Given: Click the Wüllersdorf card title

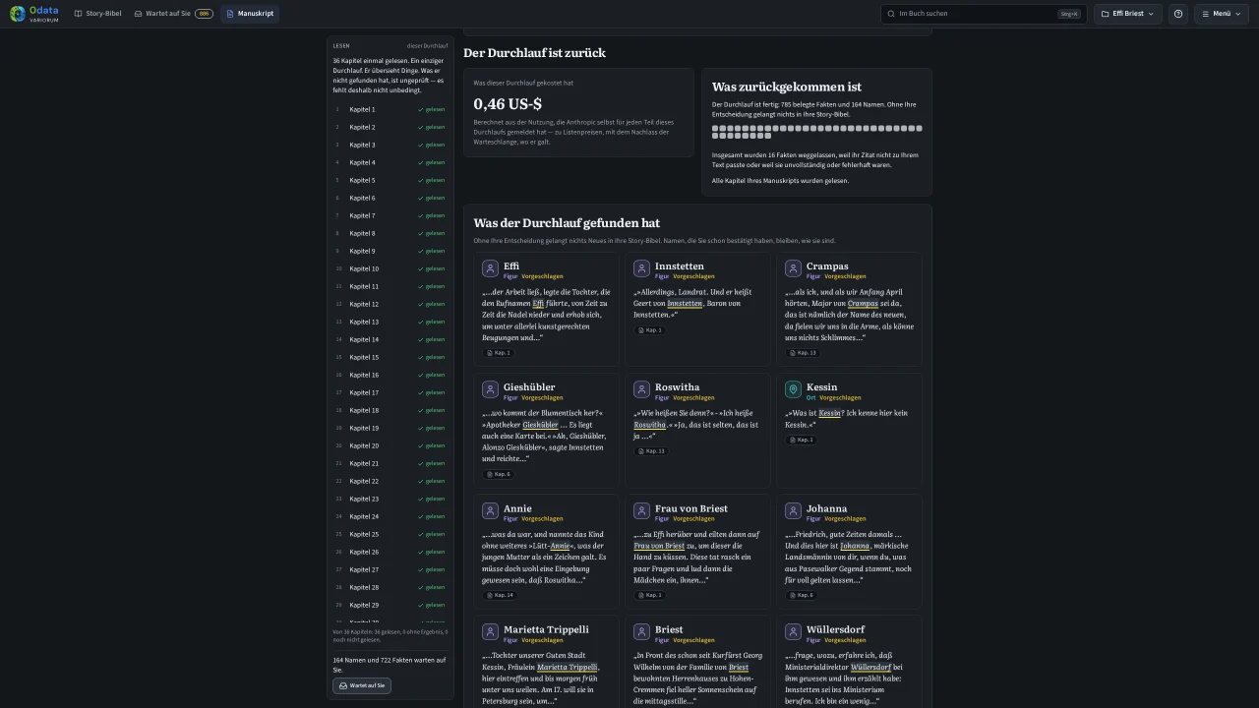Looking at the screenshot, I should pos(835,629).
